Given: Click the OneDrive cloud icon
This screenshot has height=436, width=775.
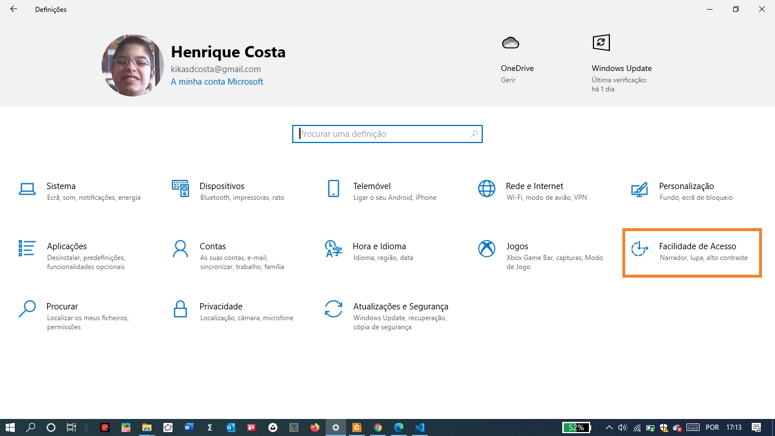Looking at the screenshot, I should click(511, 43).
